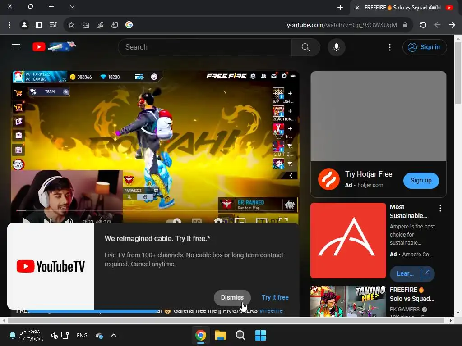Viewport: 462px width, 346px height.
Task: Click the share page icon in address bar
Action: [x=85, y=25]
